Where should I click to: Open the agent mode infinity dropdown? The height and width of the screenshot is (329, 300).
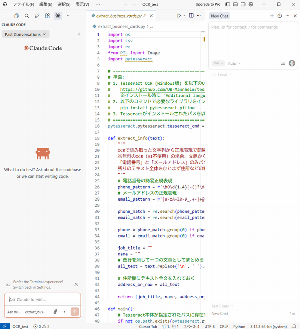click(218, 64)
